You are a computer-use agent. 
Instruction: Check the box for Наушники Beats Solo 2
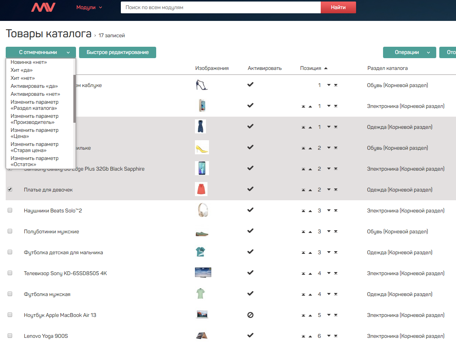pos(10,210)
